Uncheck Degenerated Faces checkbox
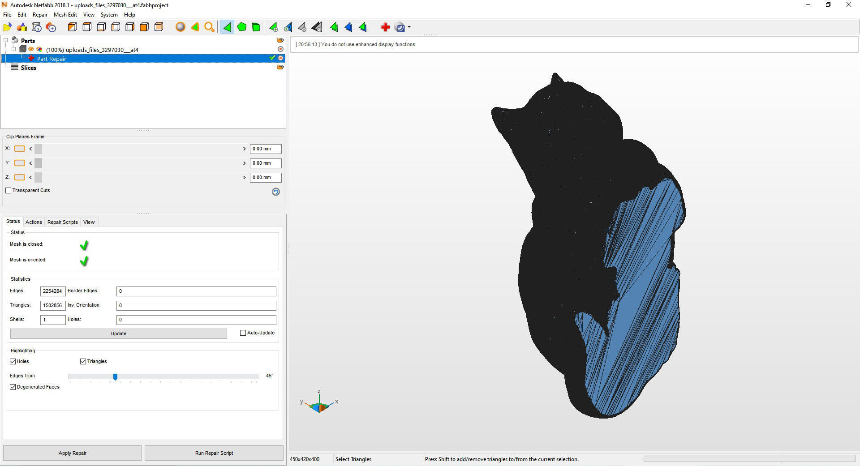The height and width of the screenshot is (466, 860). 13,387
